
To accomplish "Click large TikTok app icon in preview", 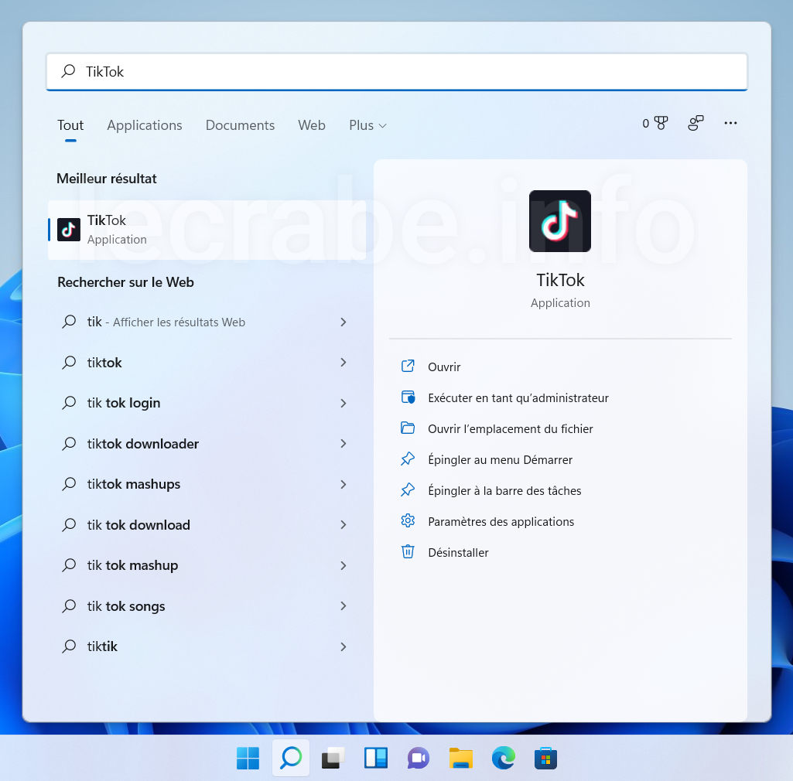I will 560,221.
